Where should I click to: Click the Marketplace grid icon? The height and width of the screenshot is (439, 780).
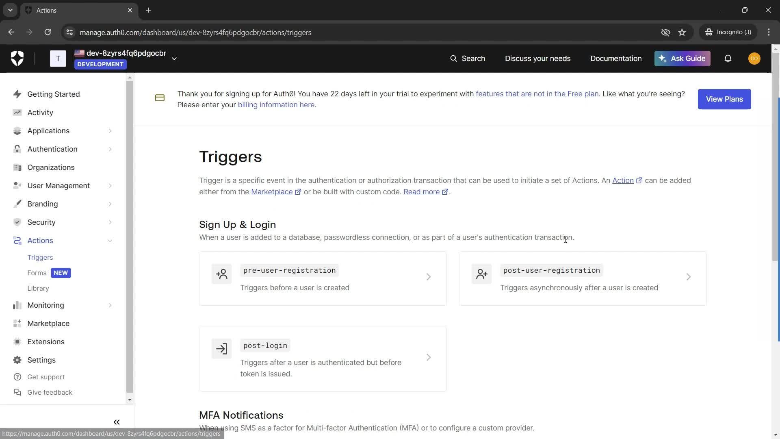(17, 324)
